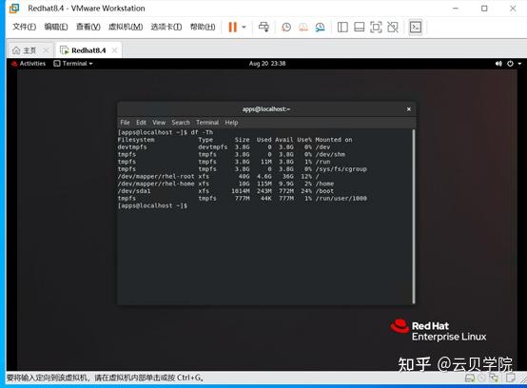Click the /dev/mapper/rhel-root filesystem entry

tap(156, 176)
